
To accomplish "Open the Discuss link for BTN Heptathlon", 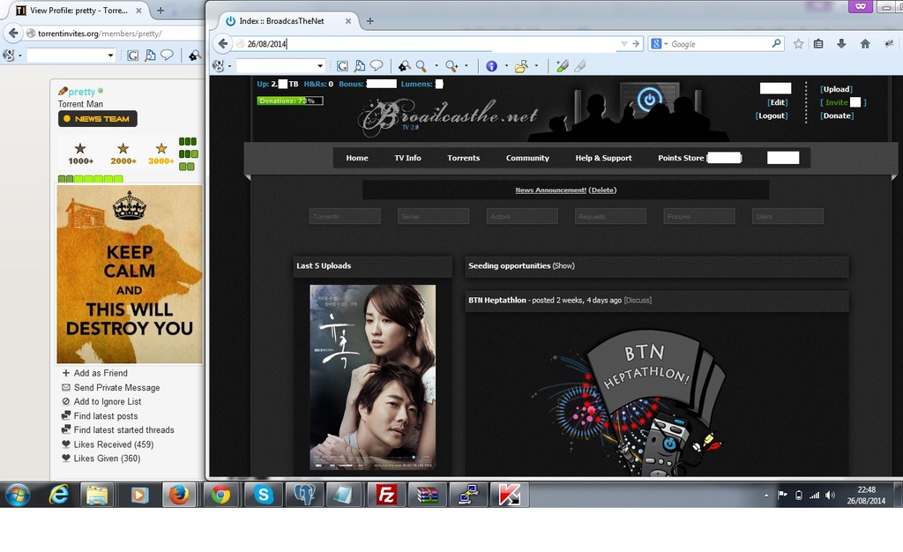I will click(x=638, y=301).
